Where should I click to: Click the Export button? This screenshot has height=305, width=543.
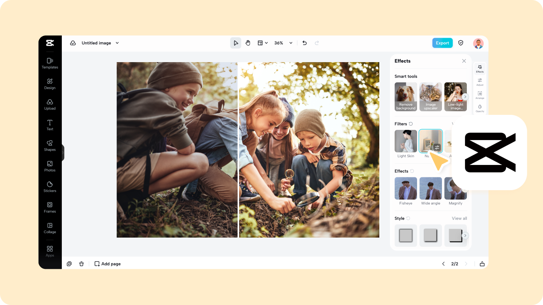[x=442, y=43]
